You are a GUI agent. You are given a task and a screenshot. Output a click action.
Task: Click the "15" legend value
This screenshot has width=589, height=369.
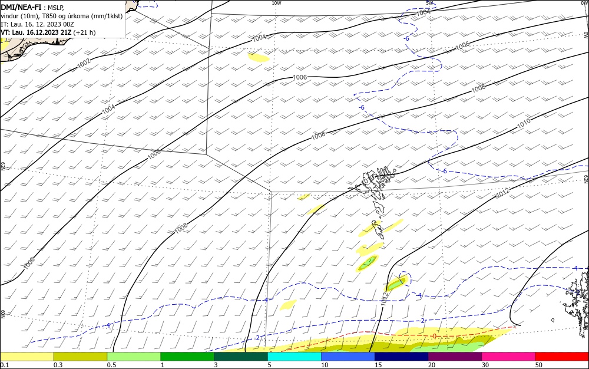click(378, 365)
